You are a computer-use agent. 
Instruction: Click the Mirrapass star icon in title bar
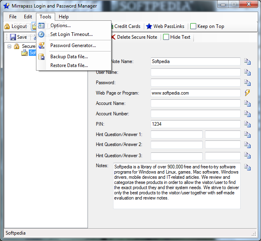coord(6,6)
